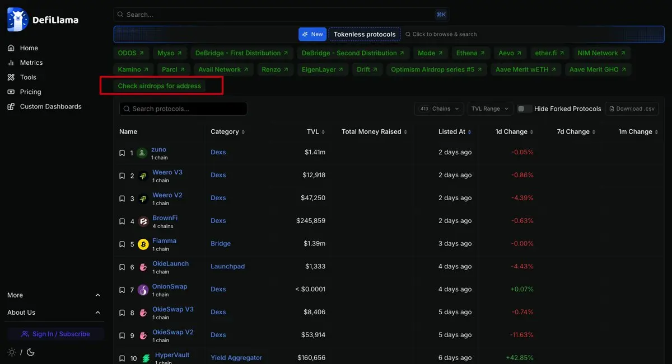This screenshot has height=364, width=672.
Task: Toggle Hide Forked Protocols switch
Action: coord(525,108)
